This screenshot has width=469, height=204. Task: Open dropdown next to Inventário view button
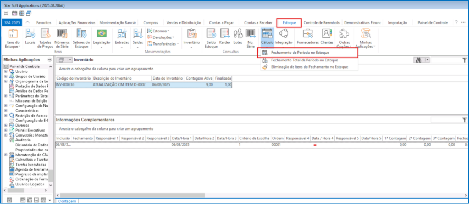click(70, 60)
